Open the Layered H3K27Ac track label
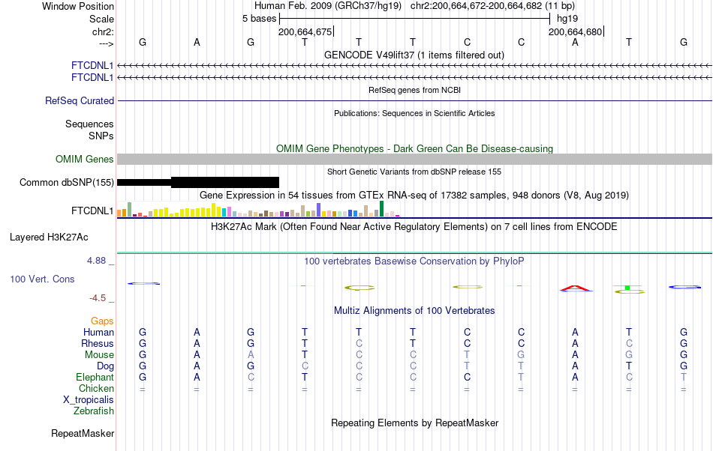 (49, 237)
